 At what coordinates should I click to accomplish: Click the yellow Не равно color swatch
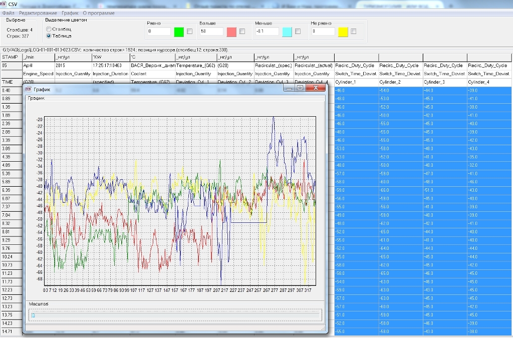click(343, 32)
